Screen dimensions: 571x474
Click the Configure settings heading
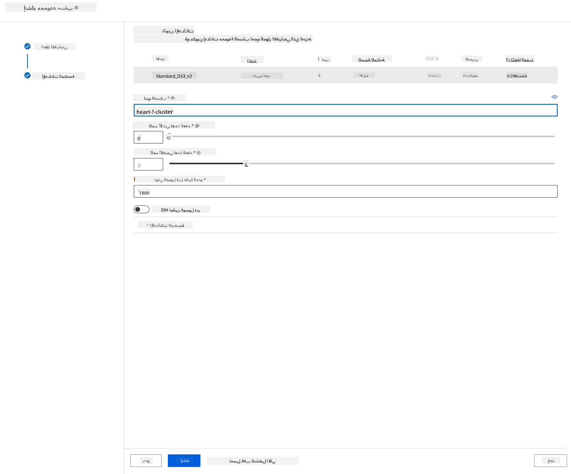click(178, 31)
